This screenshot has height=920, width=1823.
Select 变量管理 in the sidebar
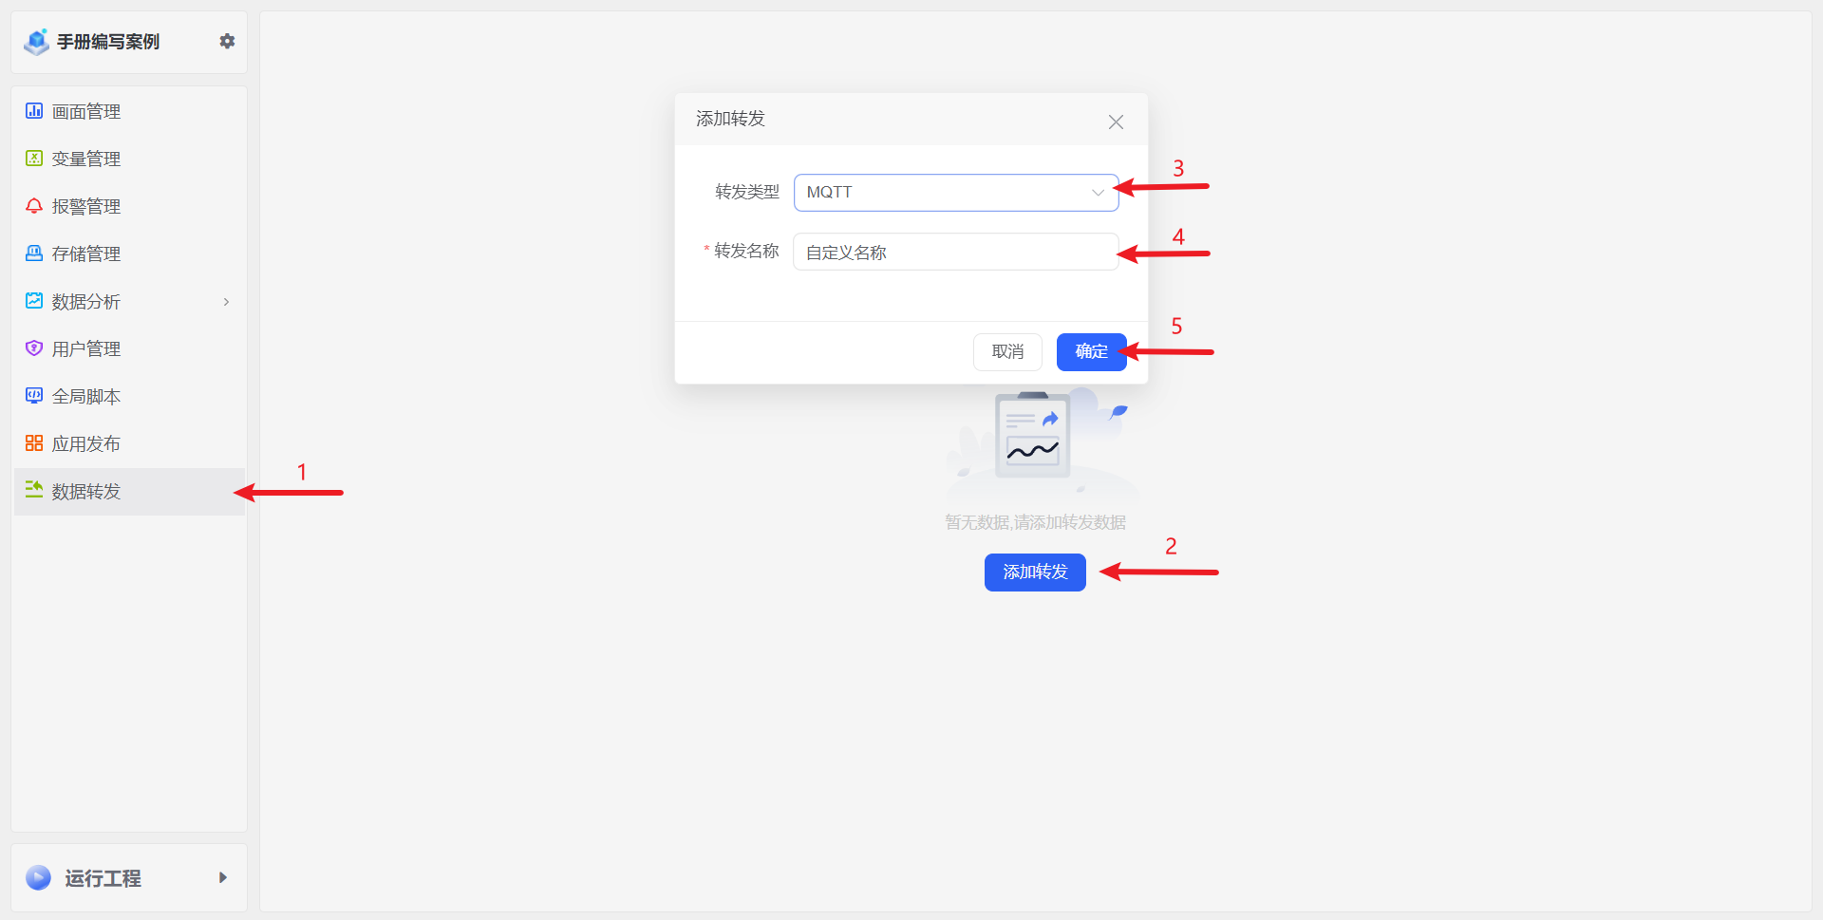[86, 160]
